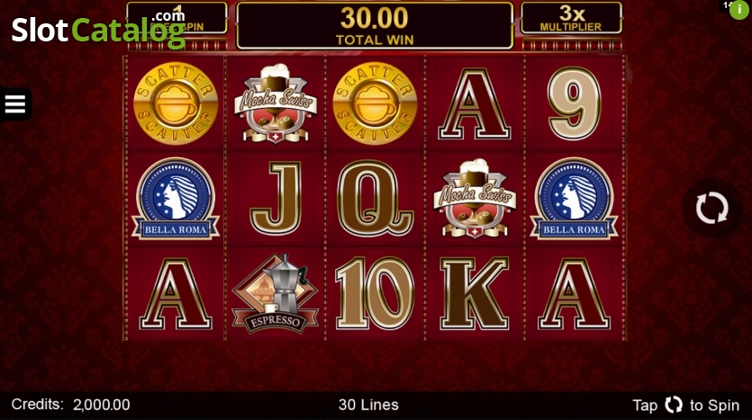Screen dimensions: 752x420
Task: Click the Mocha Swiss symbol in the top row
Action: [x=276, y=103]
